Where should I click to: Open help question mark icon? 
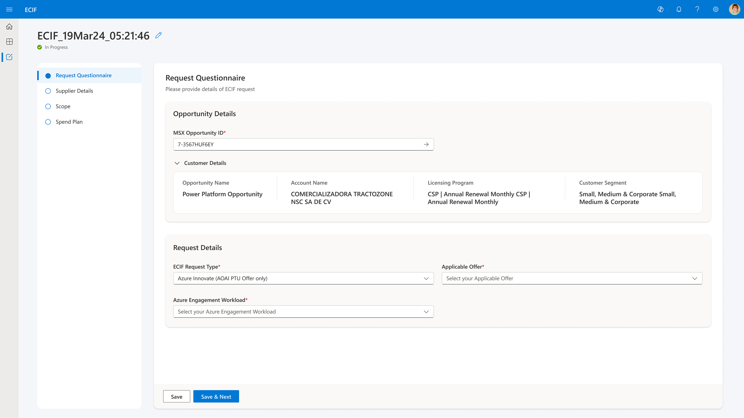(x=697, y=10)
